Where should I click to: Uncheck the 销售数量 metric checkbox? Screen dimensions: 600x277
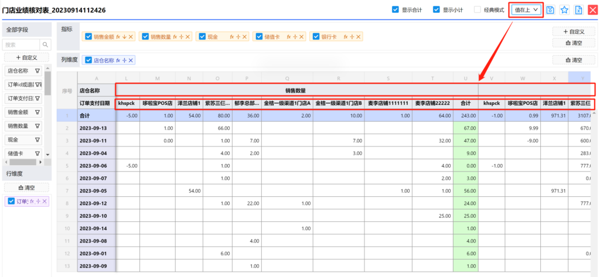pos(145,37)
